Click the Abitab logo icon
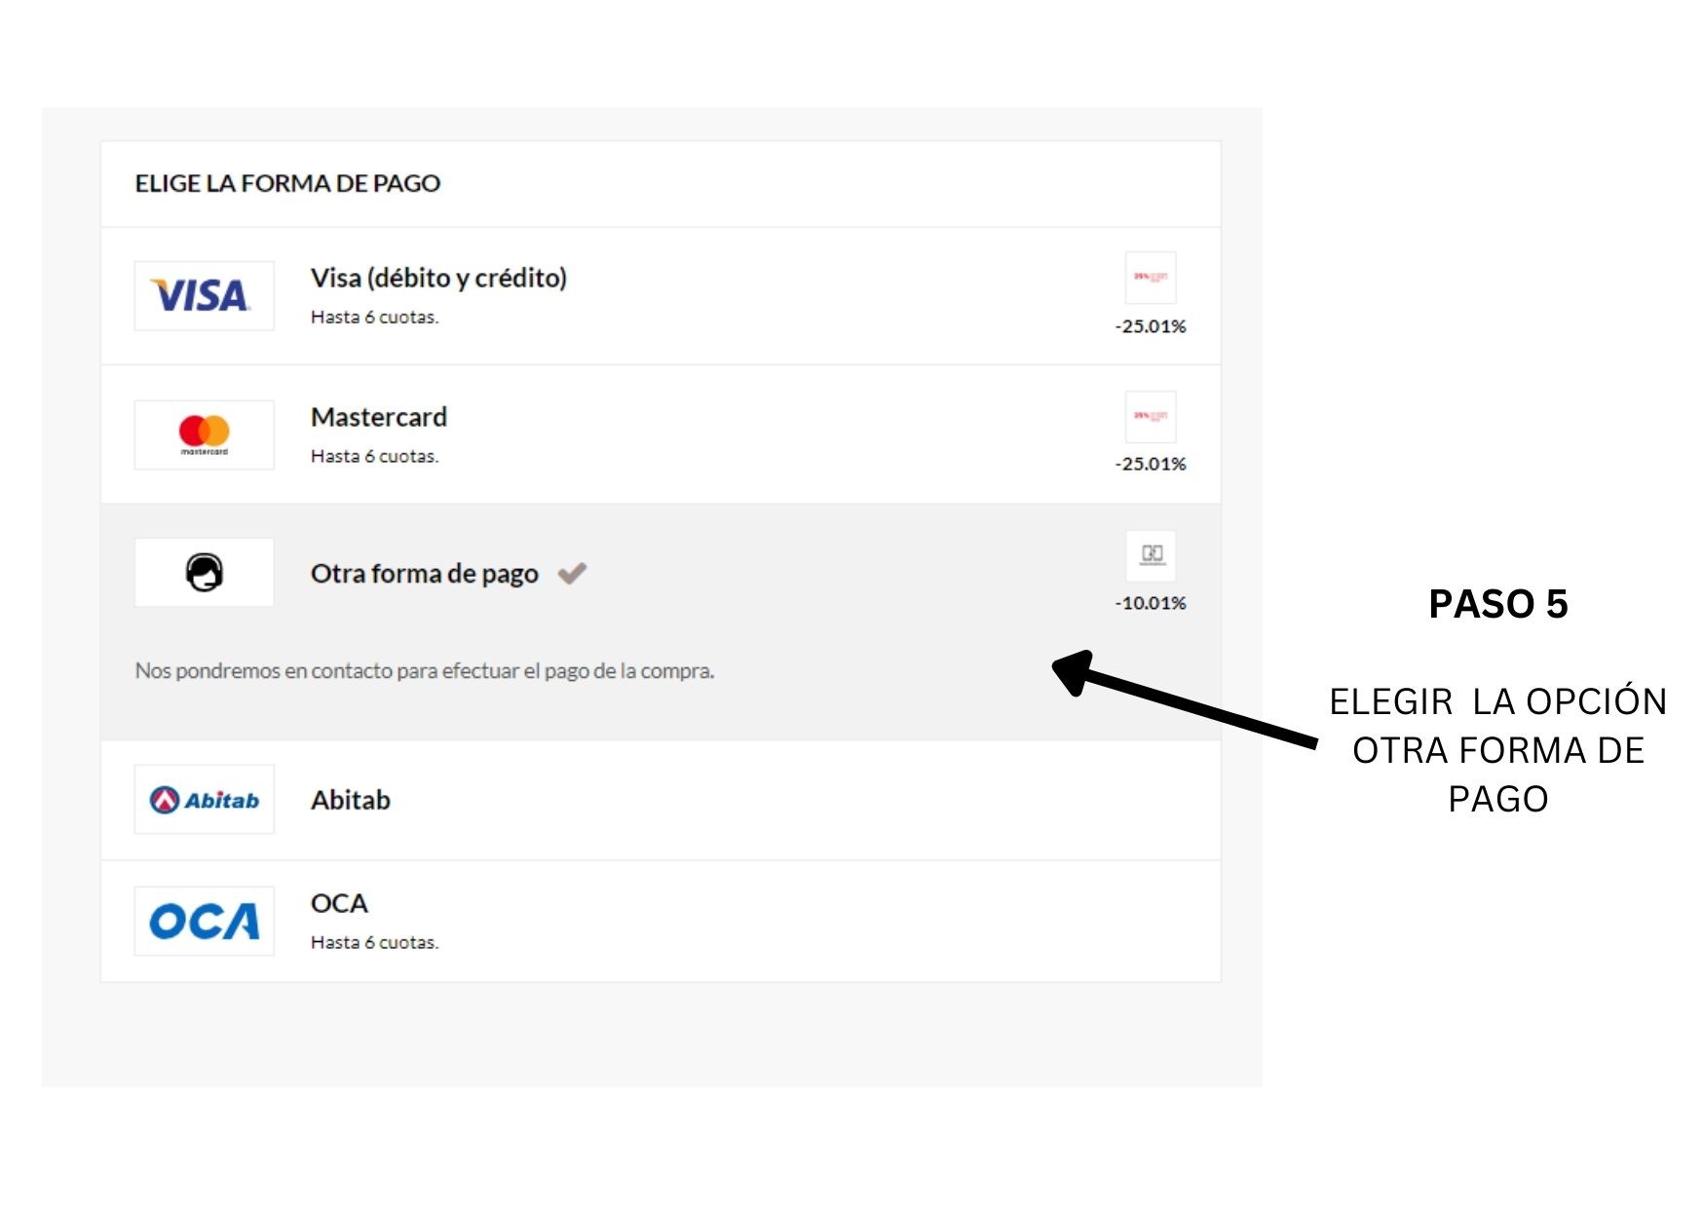1703x1208 pixels. (204, 800)
